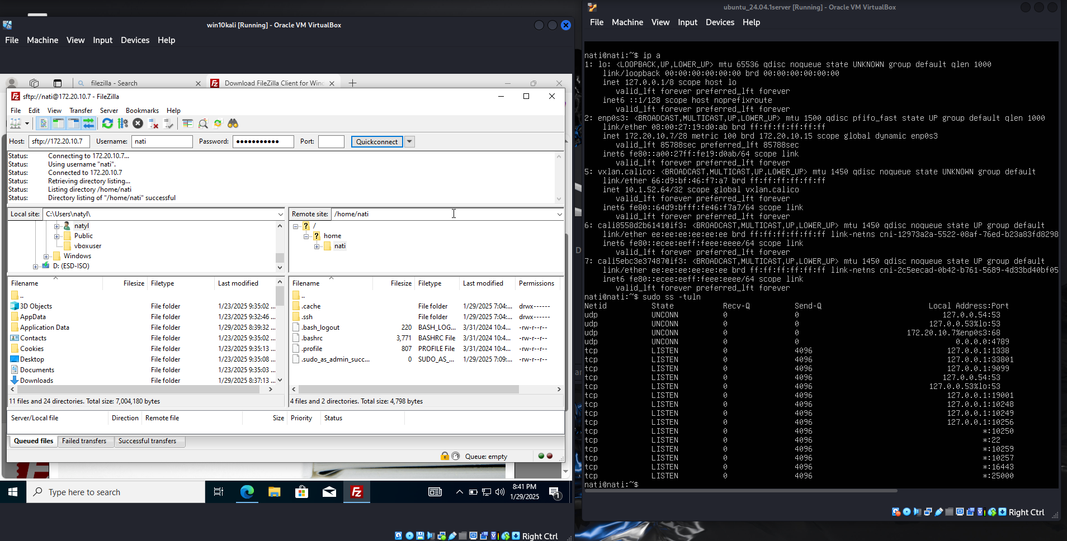1067x541 pixels.
Task: Click the encryption lock icon in status bar
Action: pos(445,456)
